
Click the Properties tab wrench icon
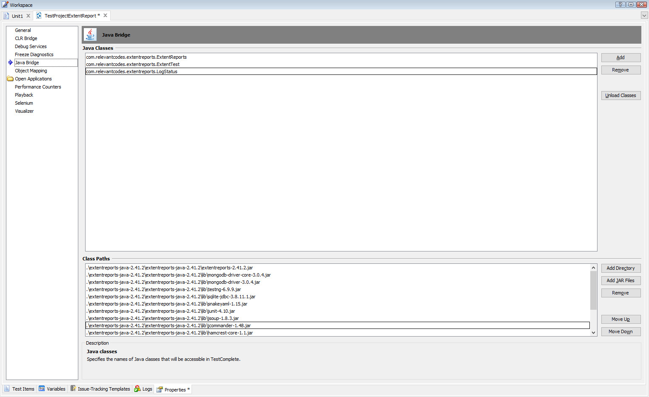pos(159,389)
